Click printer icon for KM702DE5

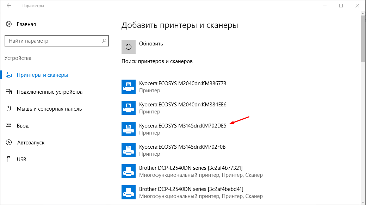pos(128,129)
